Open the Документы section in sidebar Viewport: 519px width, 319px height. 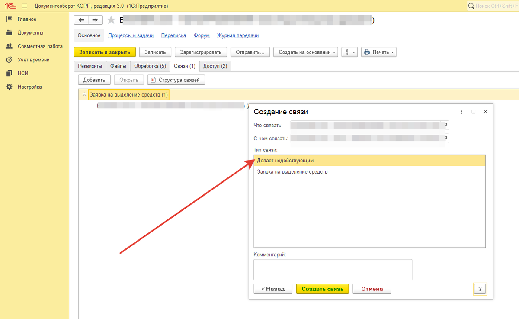click(x=30, y=33)
